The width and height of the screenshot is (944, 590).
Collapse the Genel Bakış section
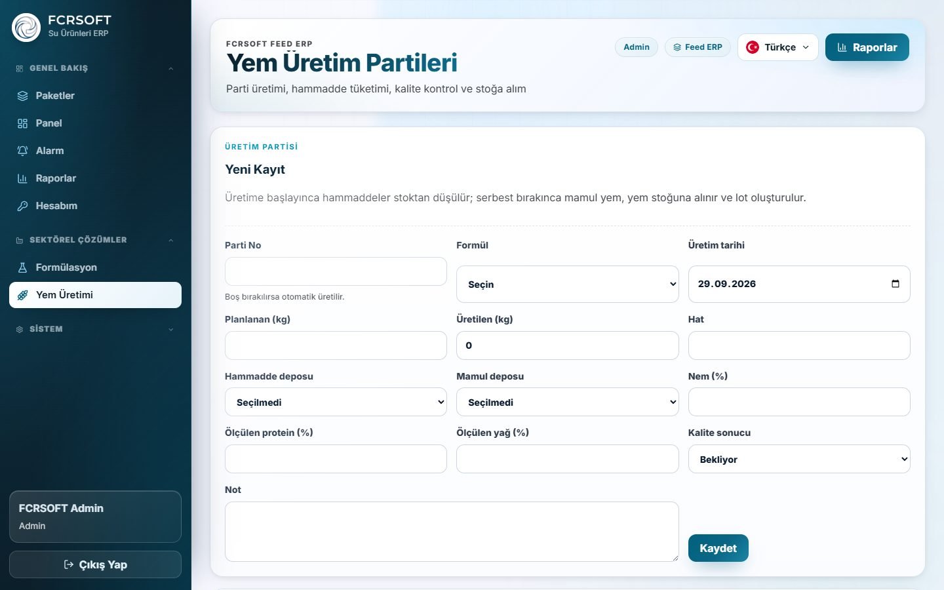(x=170, y=68)
